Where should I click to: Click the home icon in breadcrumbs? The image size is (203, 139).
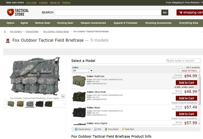pyautogui.click(x=5, y=31)
